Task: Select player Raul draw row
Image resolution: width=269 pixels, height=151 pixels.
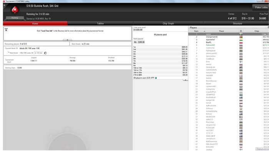Action: tap(229, 122)
